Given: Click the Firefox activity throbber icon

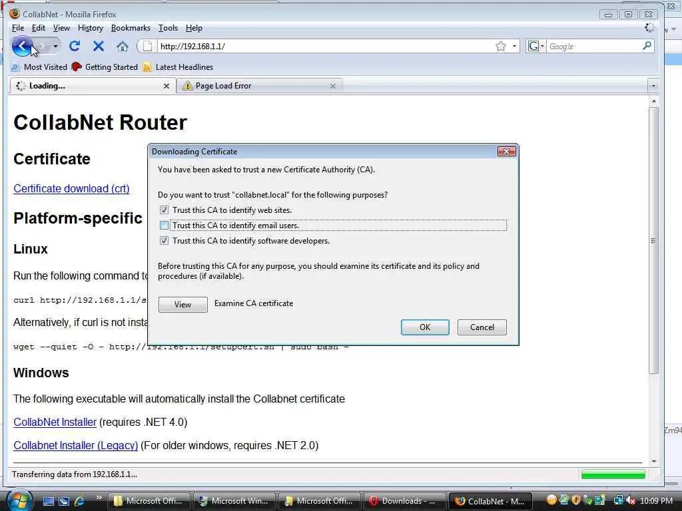Looking at the screenshot, I should tap(650, 28).
